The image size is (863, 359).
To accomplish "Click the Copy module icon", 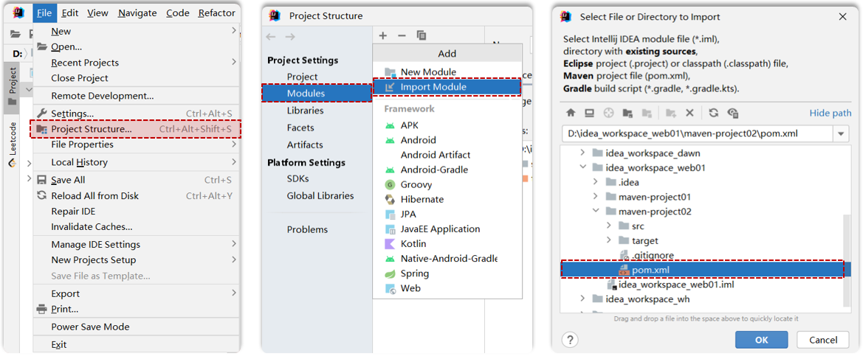I will 422,35.
